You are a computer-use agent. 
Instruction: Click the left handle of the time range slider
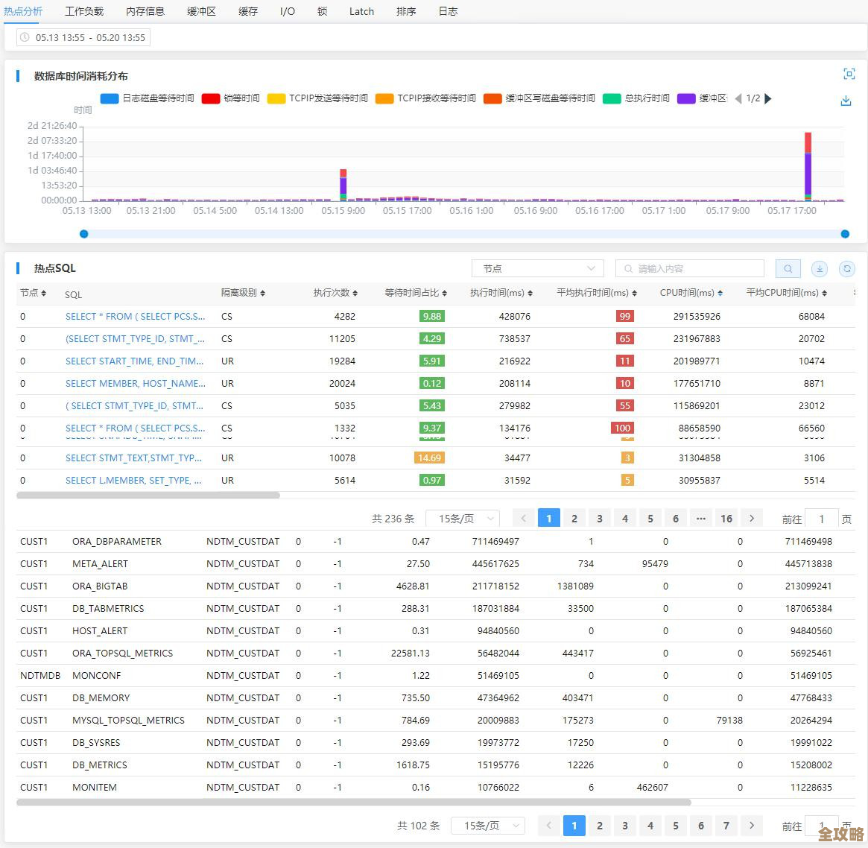click(x=84, y=234)
